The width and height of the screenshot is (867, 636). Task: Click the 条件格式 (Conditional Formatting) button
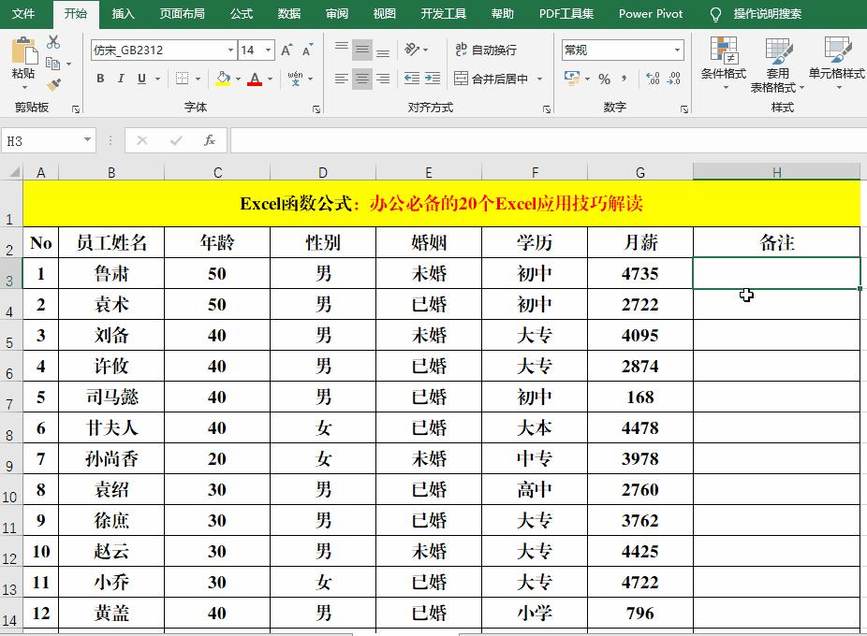726,63
